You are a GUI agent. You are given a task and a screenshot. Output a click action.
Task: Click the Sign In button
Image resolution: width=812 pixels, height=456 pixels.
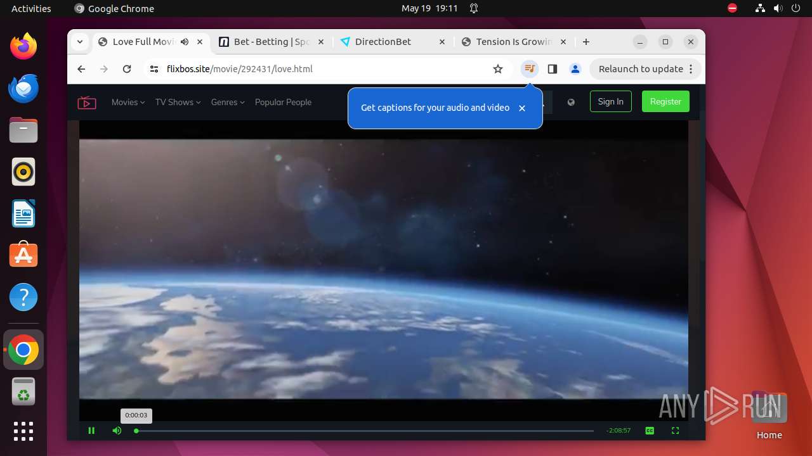pos(610,101)
